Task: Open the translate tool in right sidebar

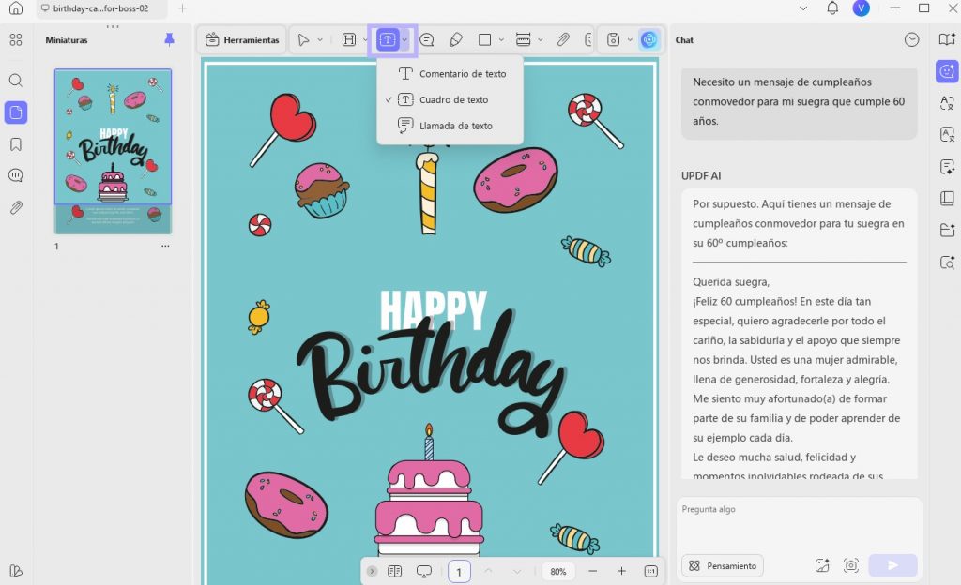Action: click(947, 103)
